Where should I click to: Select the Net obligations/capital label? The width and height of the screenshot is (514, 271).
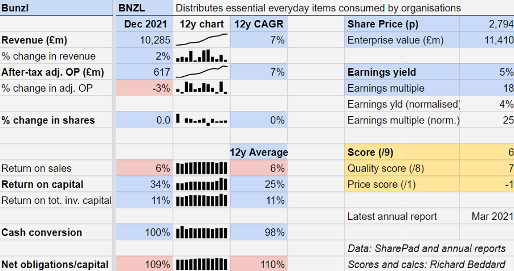[56, 264]
